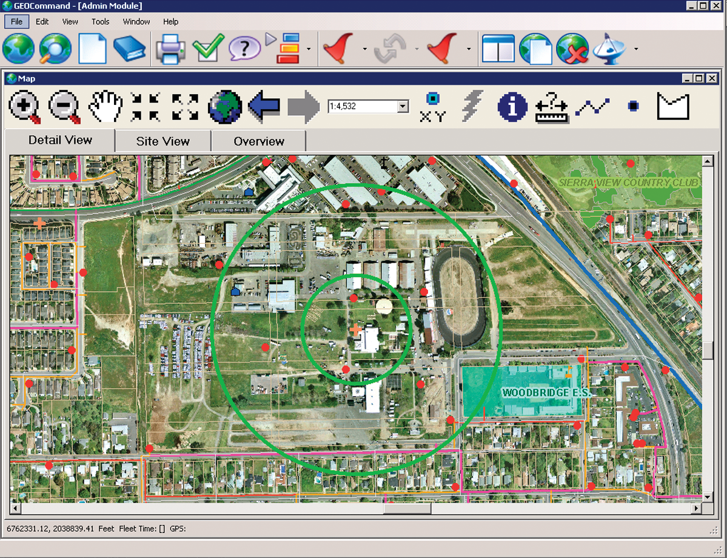Click the full extent globe icon

click(225, 107)
